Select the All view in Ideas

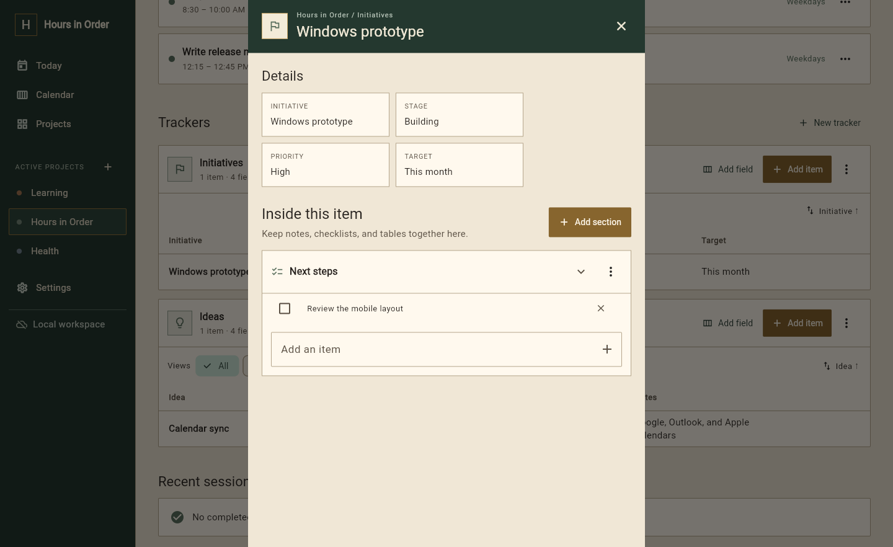[x=217, y=366]
